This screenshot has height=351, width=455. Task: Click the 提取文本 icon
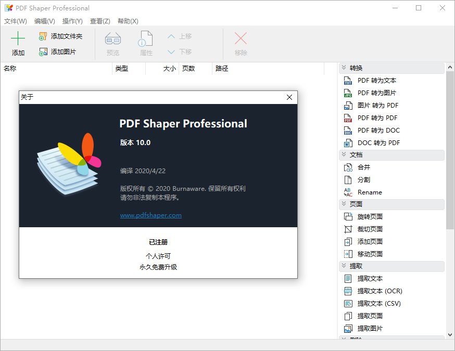pos(348,279)
